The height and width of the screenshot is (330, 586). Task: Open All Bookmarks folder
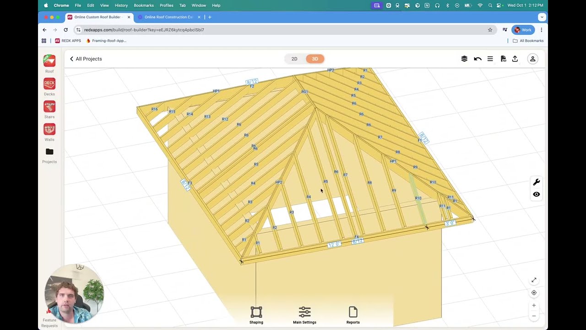(528, 41)
